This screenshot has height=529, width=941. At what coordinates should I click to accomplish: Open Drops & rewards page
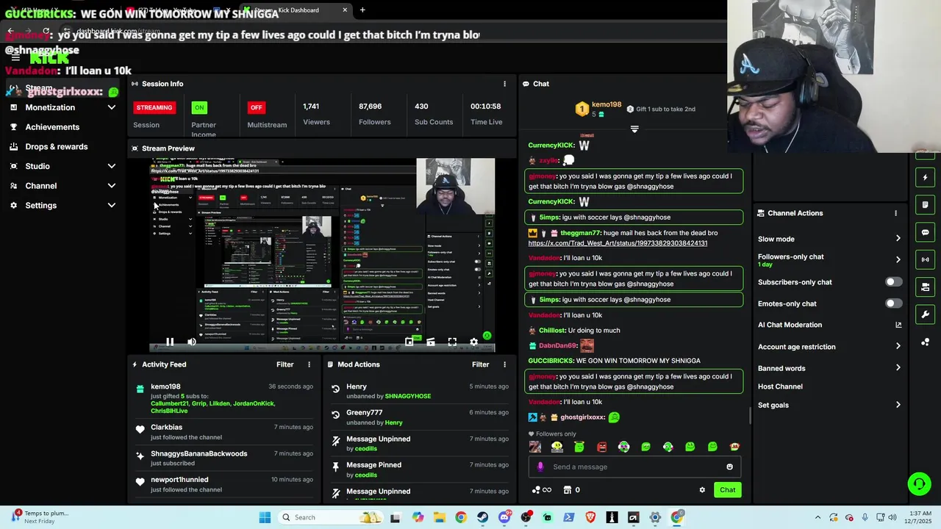(x=57, y=147)
